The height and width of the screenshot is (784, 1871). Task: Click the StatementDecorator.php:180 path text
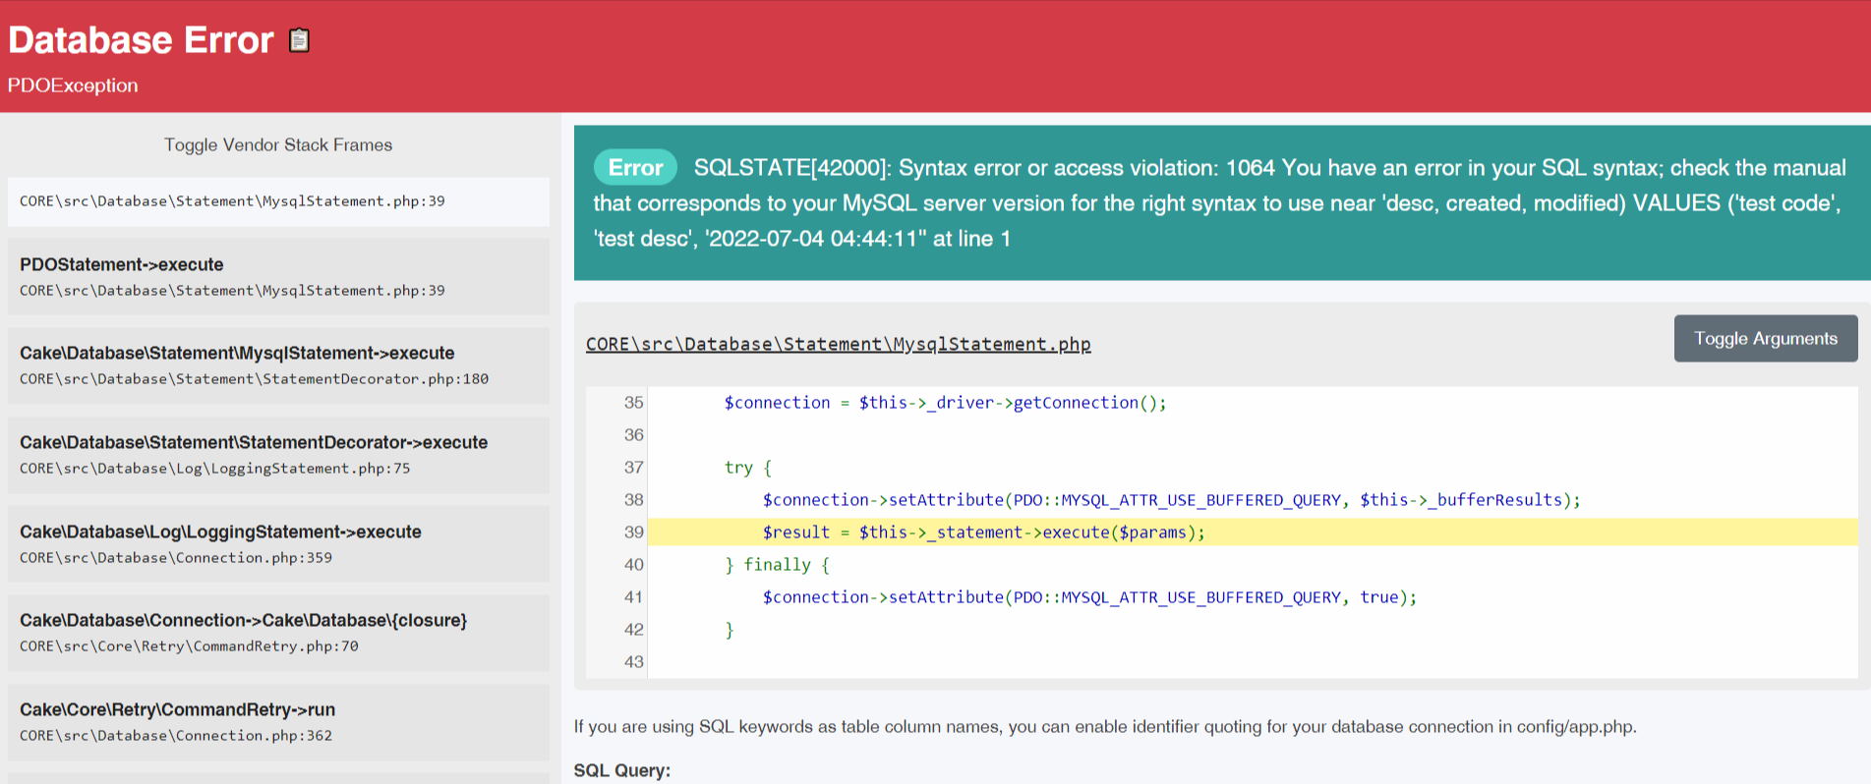254,379
